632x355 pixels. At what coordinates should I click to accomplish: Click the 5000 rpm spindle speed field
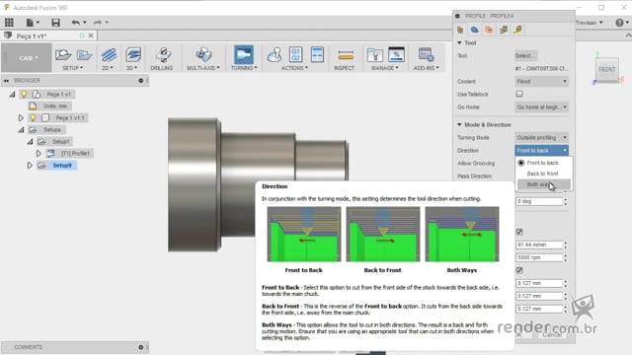[x=539, y=257]
